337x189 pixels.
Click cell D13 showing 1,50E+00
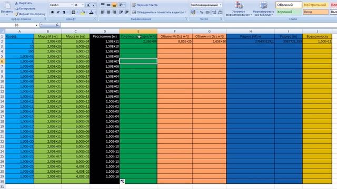pos(105,97)
